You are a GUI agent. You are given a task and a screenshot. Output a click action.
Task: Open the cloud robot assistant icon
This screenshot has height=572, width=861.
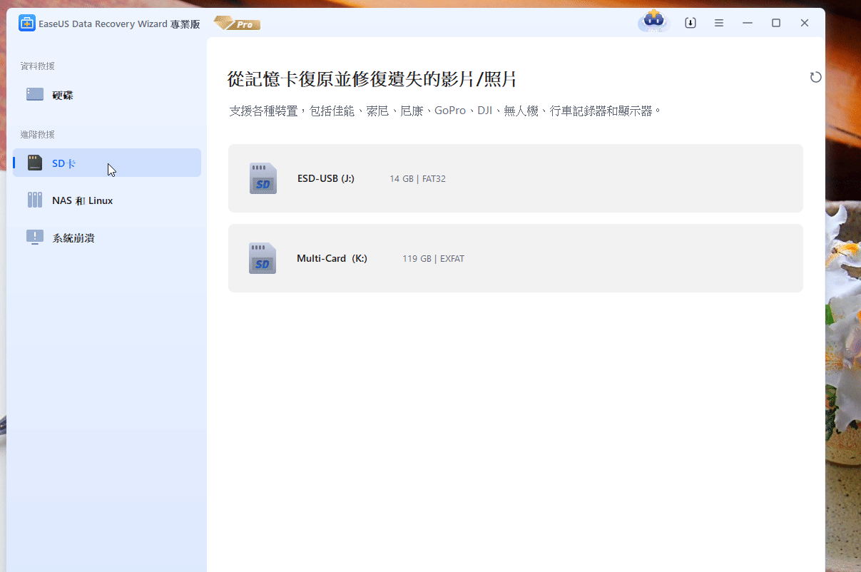pos(653,21)
